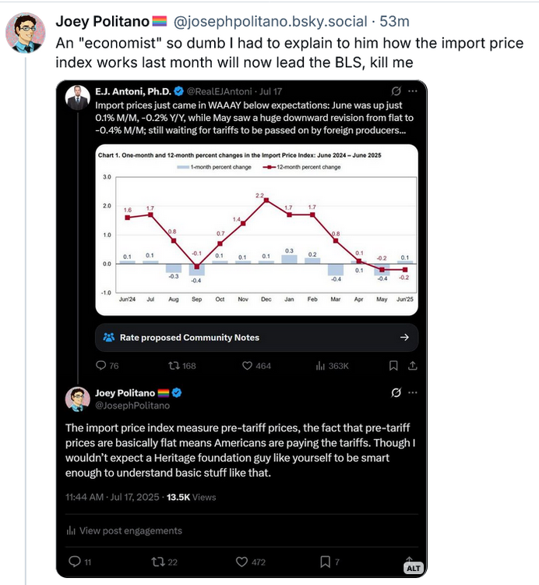Click reply icon showing 11 replies
The image size is (539, 585).
coord(75,562)
